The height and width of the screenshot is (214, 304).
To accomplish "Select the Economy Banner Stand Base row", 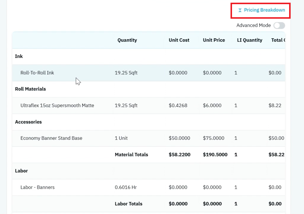I will point(148,138).
